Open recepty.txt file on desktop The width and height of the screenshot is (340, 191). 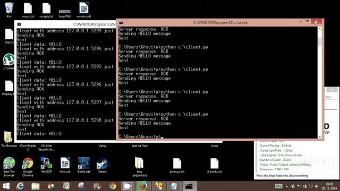coord(46,10)
